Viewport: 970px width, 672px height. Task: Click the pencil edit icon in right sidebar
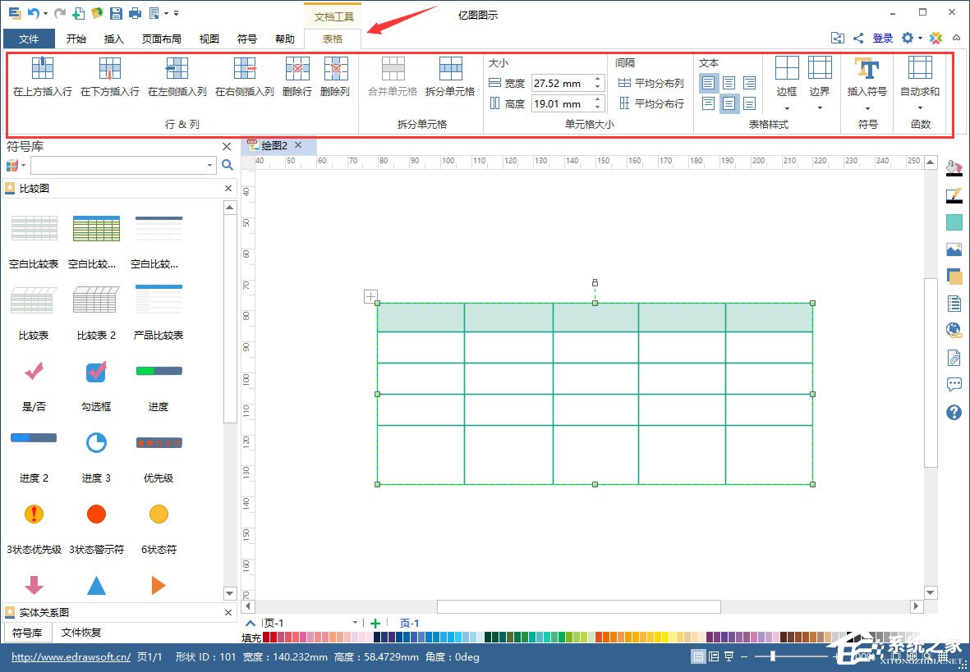click(954, 196)
